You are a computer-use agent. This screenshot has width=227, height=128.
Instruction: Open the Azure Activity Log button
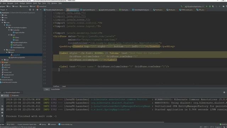pos(65,124)
